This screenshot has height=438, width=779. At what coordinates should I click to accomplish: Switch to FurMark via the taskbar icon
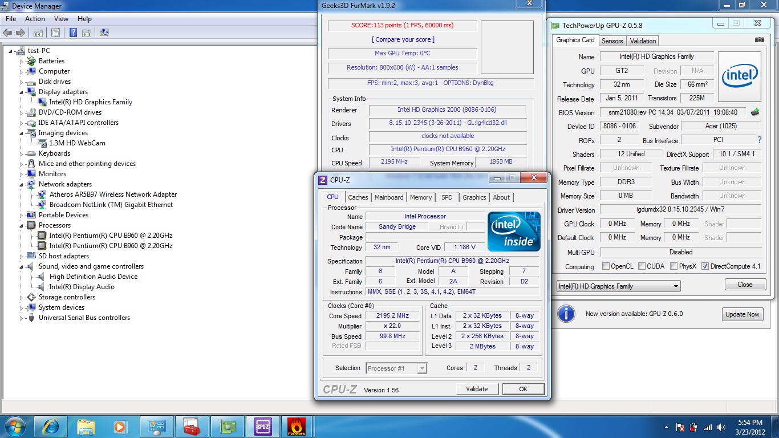point(297,427)
